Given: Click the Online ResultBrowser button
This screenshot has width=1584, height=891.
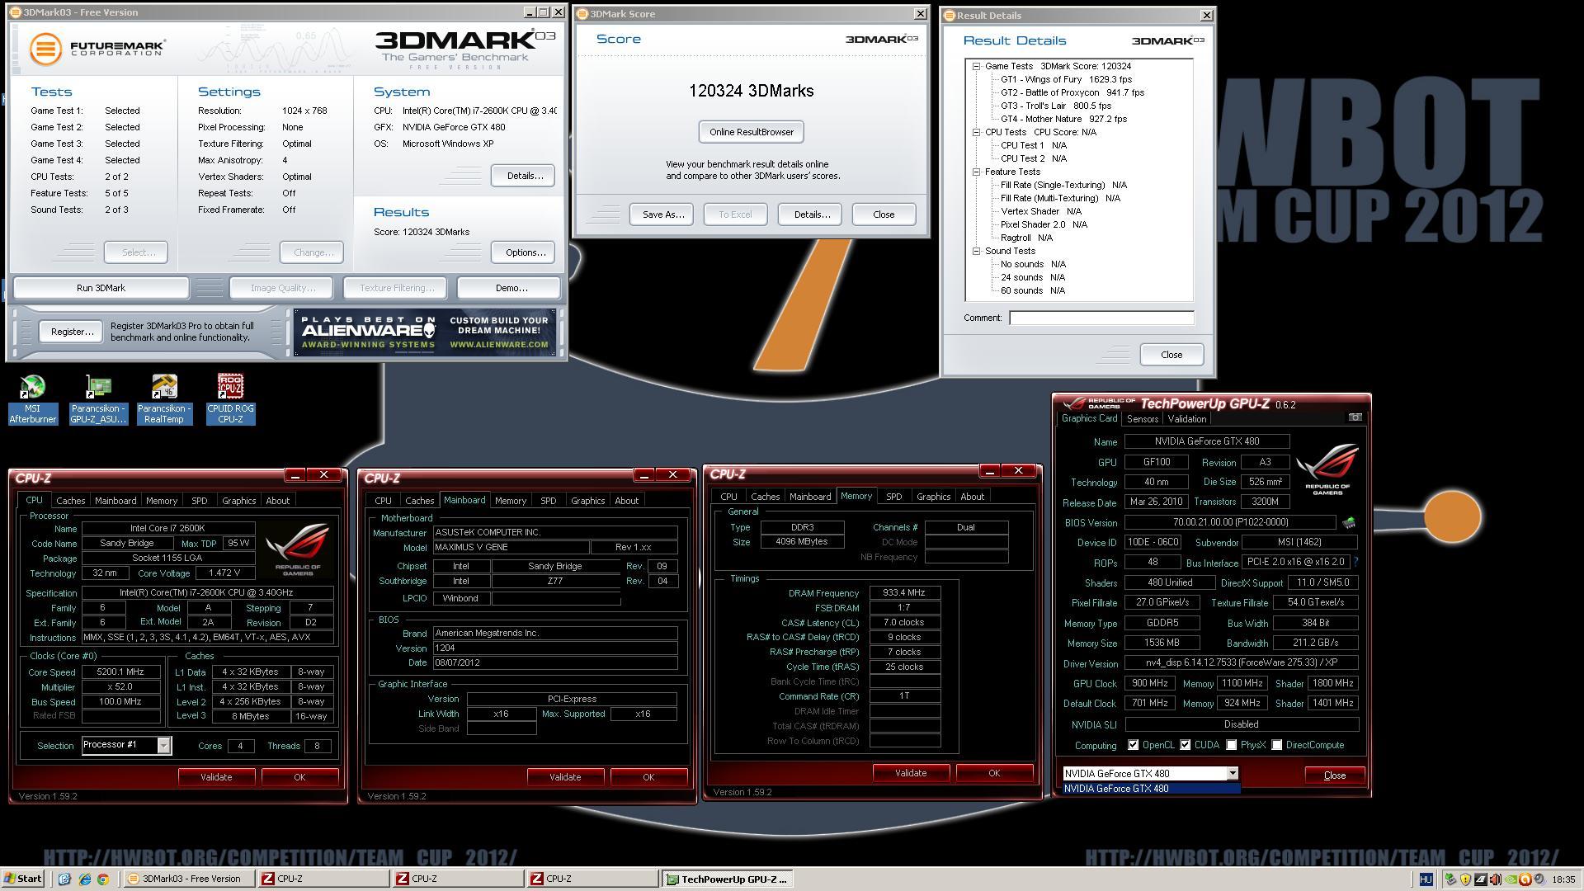Looking at the screenshot, I should [752, 132].
